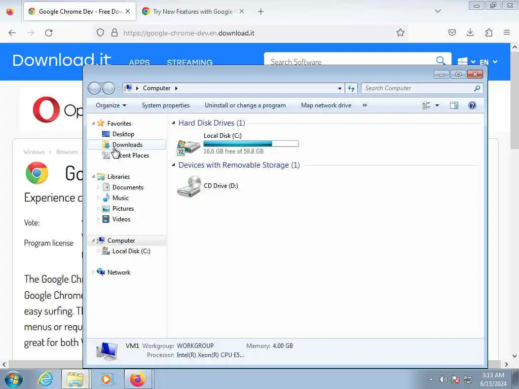Click the Local Disk capacity bar
The height and width of the screenshot is (389, 519).
click(x=251, y=143)
